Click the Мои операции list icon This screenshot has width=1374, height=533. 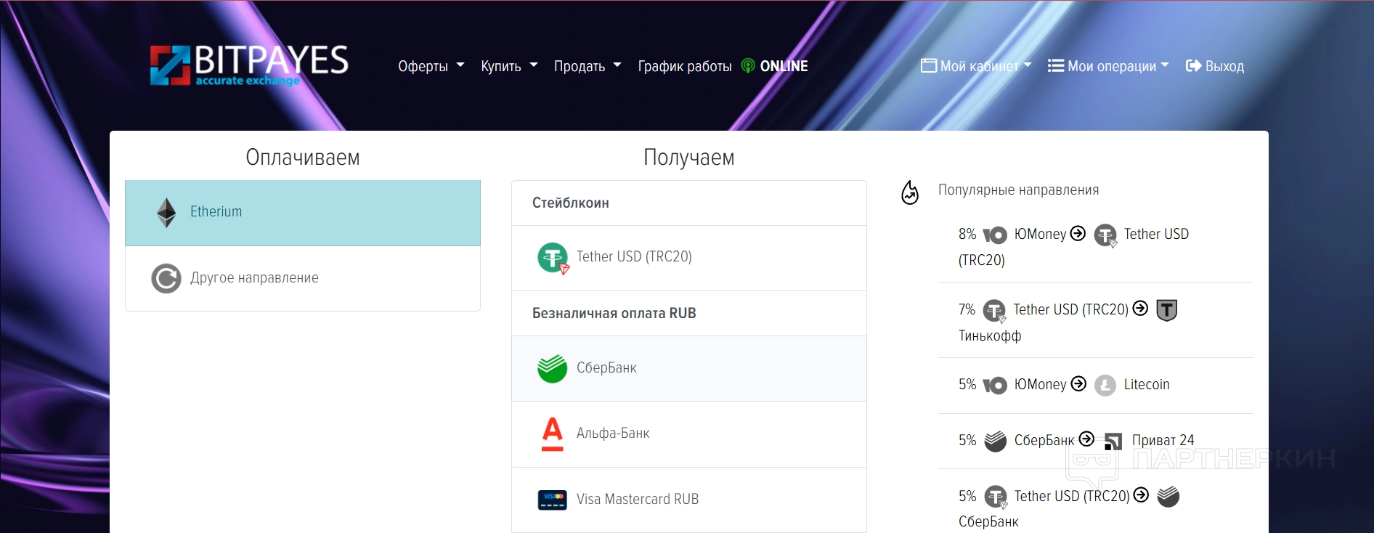pos(1056,66)
